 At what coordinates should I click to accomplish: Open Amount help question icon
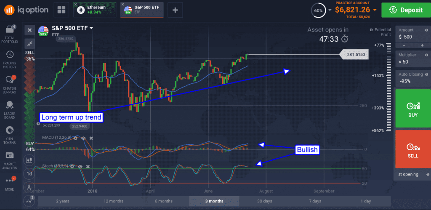[427, 30]
